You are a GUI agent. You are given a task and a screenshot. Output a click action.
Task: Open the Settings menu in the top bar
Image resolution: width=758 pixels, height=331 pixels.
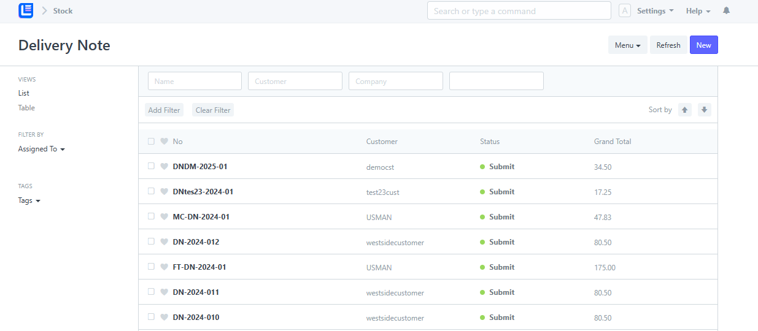(655, 11)
